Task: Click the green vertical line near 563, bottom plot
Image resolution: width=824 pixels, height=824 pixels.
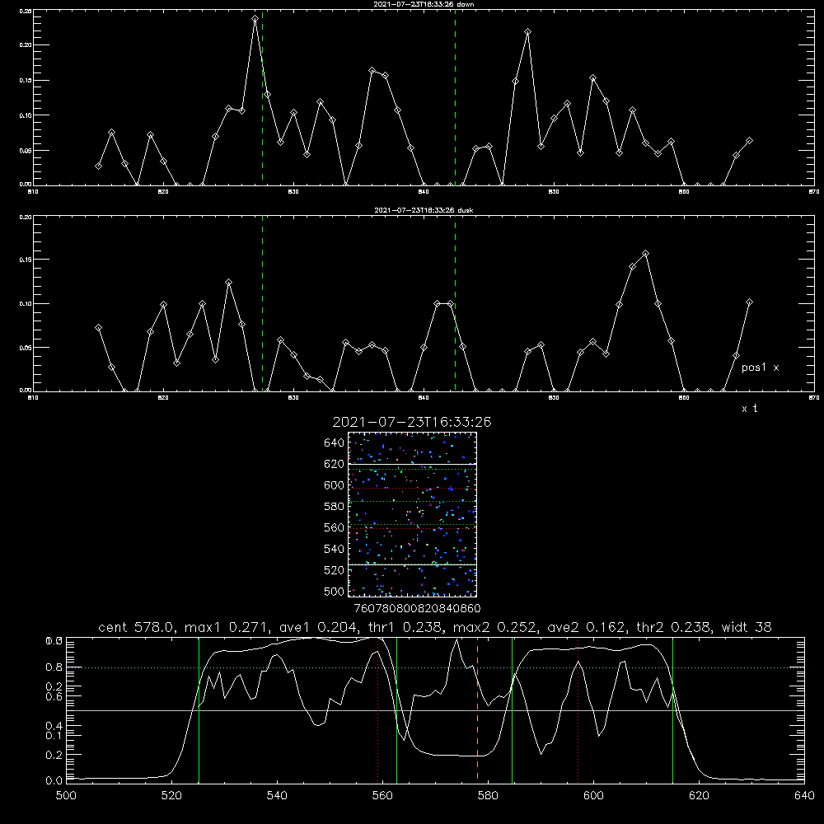Action: (397, 709)
